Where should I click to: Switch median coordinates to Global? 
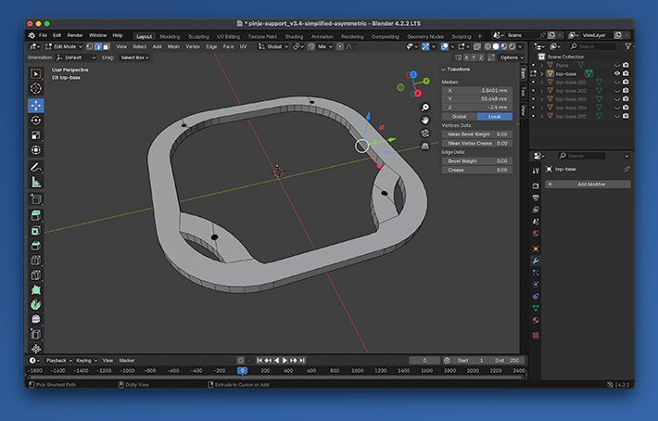459,116
